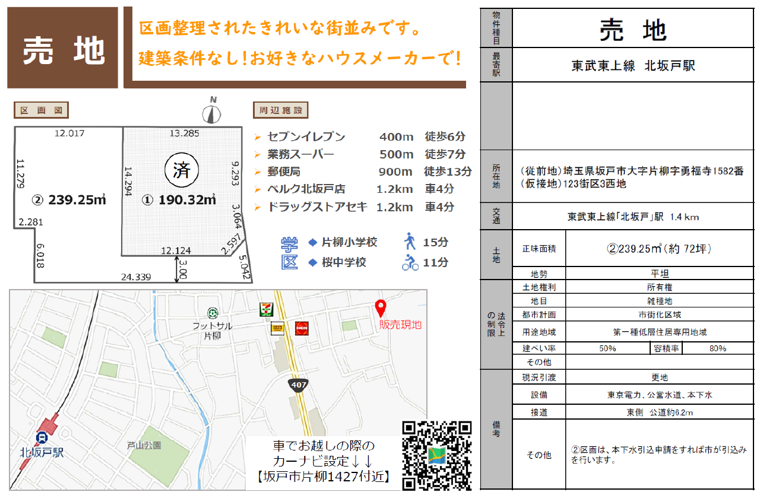Click the north compass symbol above the plot
The width and height of the screenshot is (760, 495).
[212, 111]
